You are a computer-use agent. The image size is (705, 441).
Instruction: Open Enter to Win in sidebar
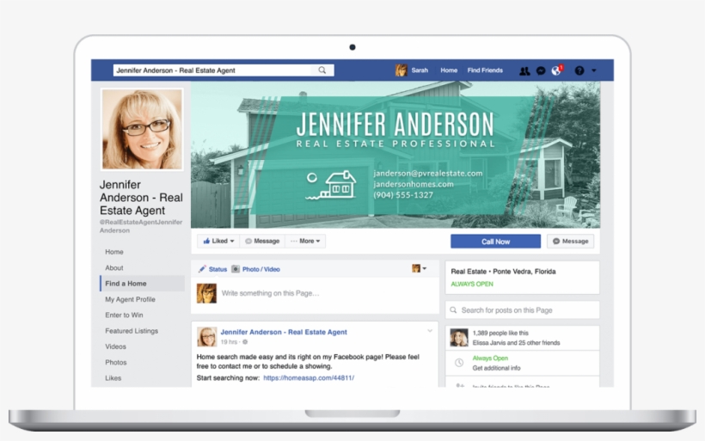(x=124, y=315)
